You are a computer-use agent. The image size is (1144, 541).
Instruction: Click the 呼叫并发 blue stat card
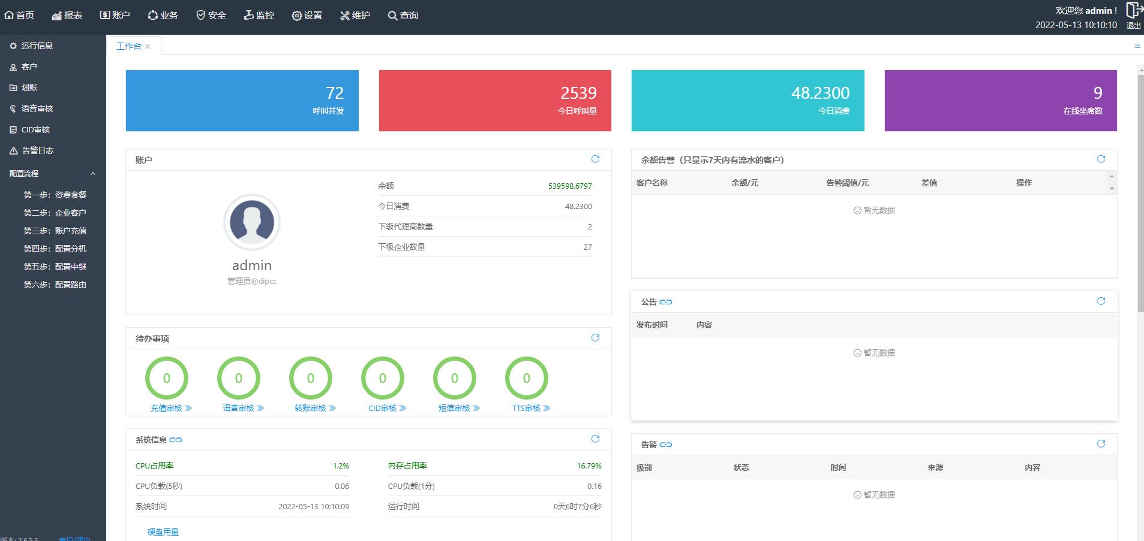coord(242,101)
